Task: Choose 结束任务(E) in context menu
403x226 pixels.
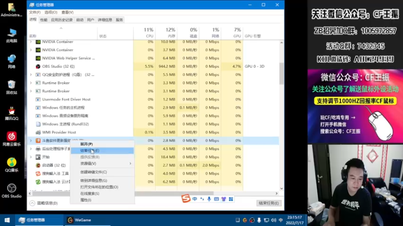Action: (102, 150)
